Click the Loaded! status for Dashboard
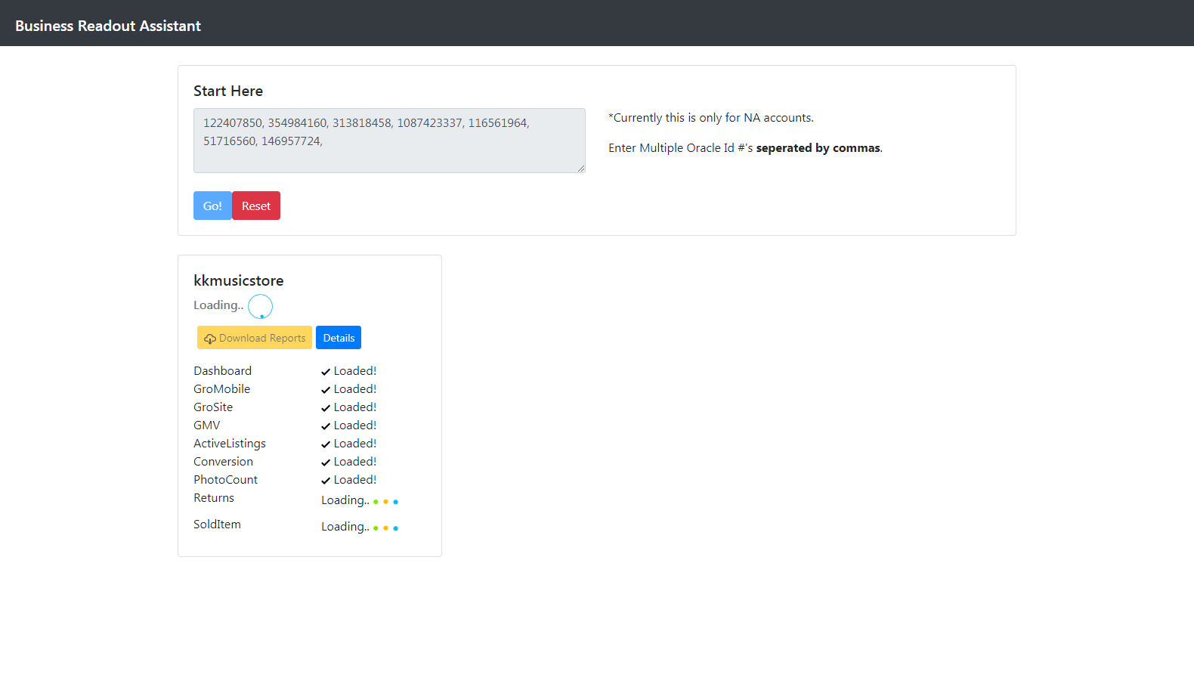 click(x=355, y=370)
